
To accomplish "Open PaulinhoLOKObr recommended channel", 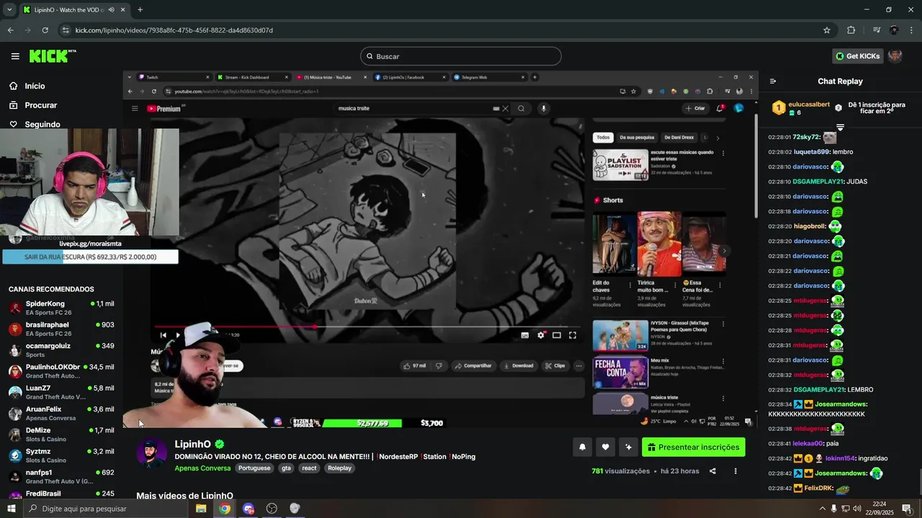I will [61, 371].
